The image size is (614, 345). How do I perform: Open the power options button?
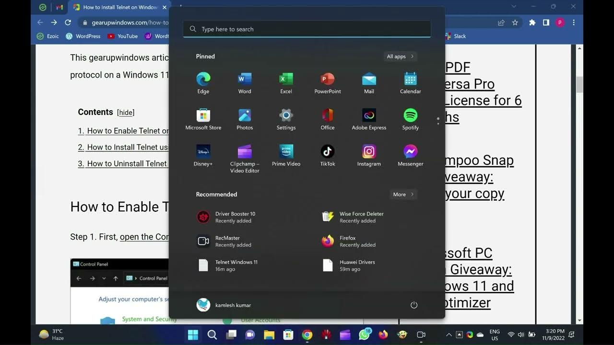(x=414, y=305)
